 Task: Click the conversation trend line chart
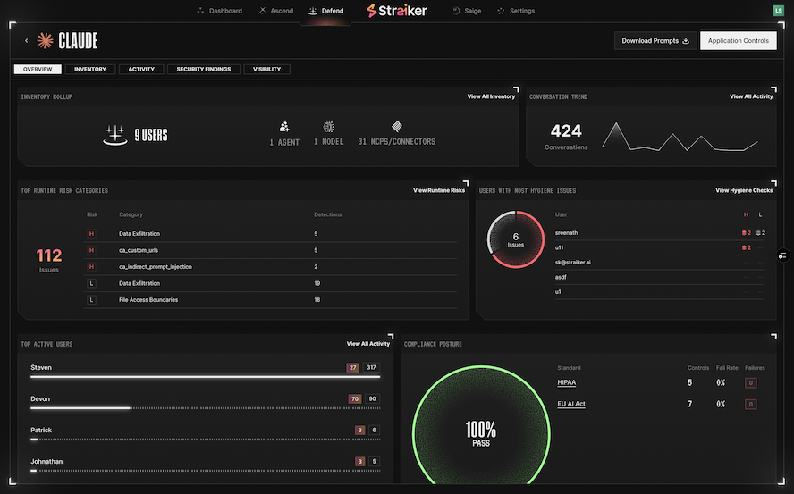(x=680, y=137)
